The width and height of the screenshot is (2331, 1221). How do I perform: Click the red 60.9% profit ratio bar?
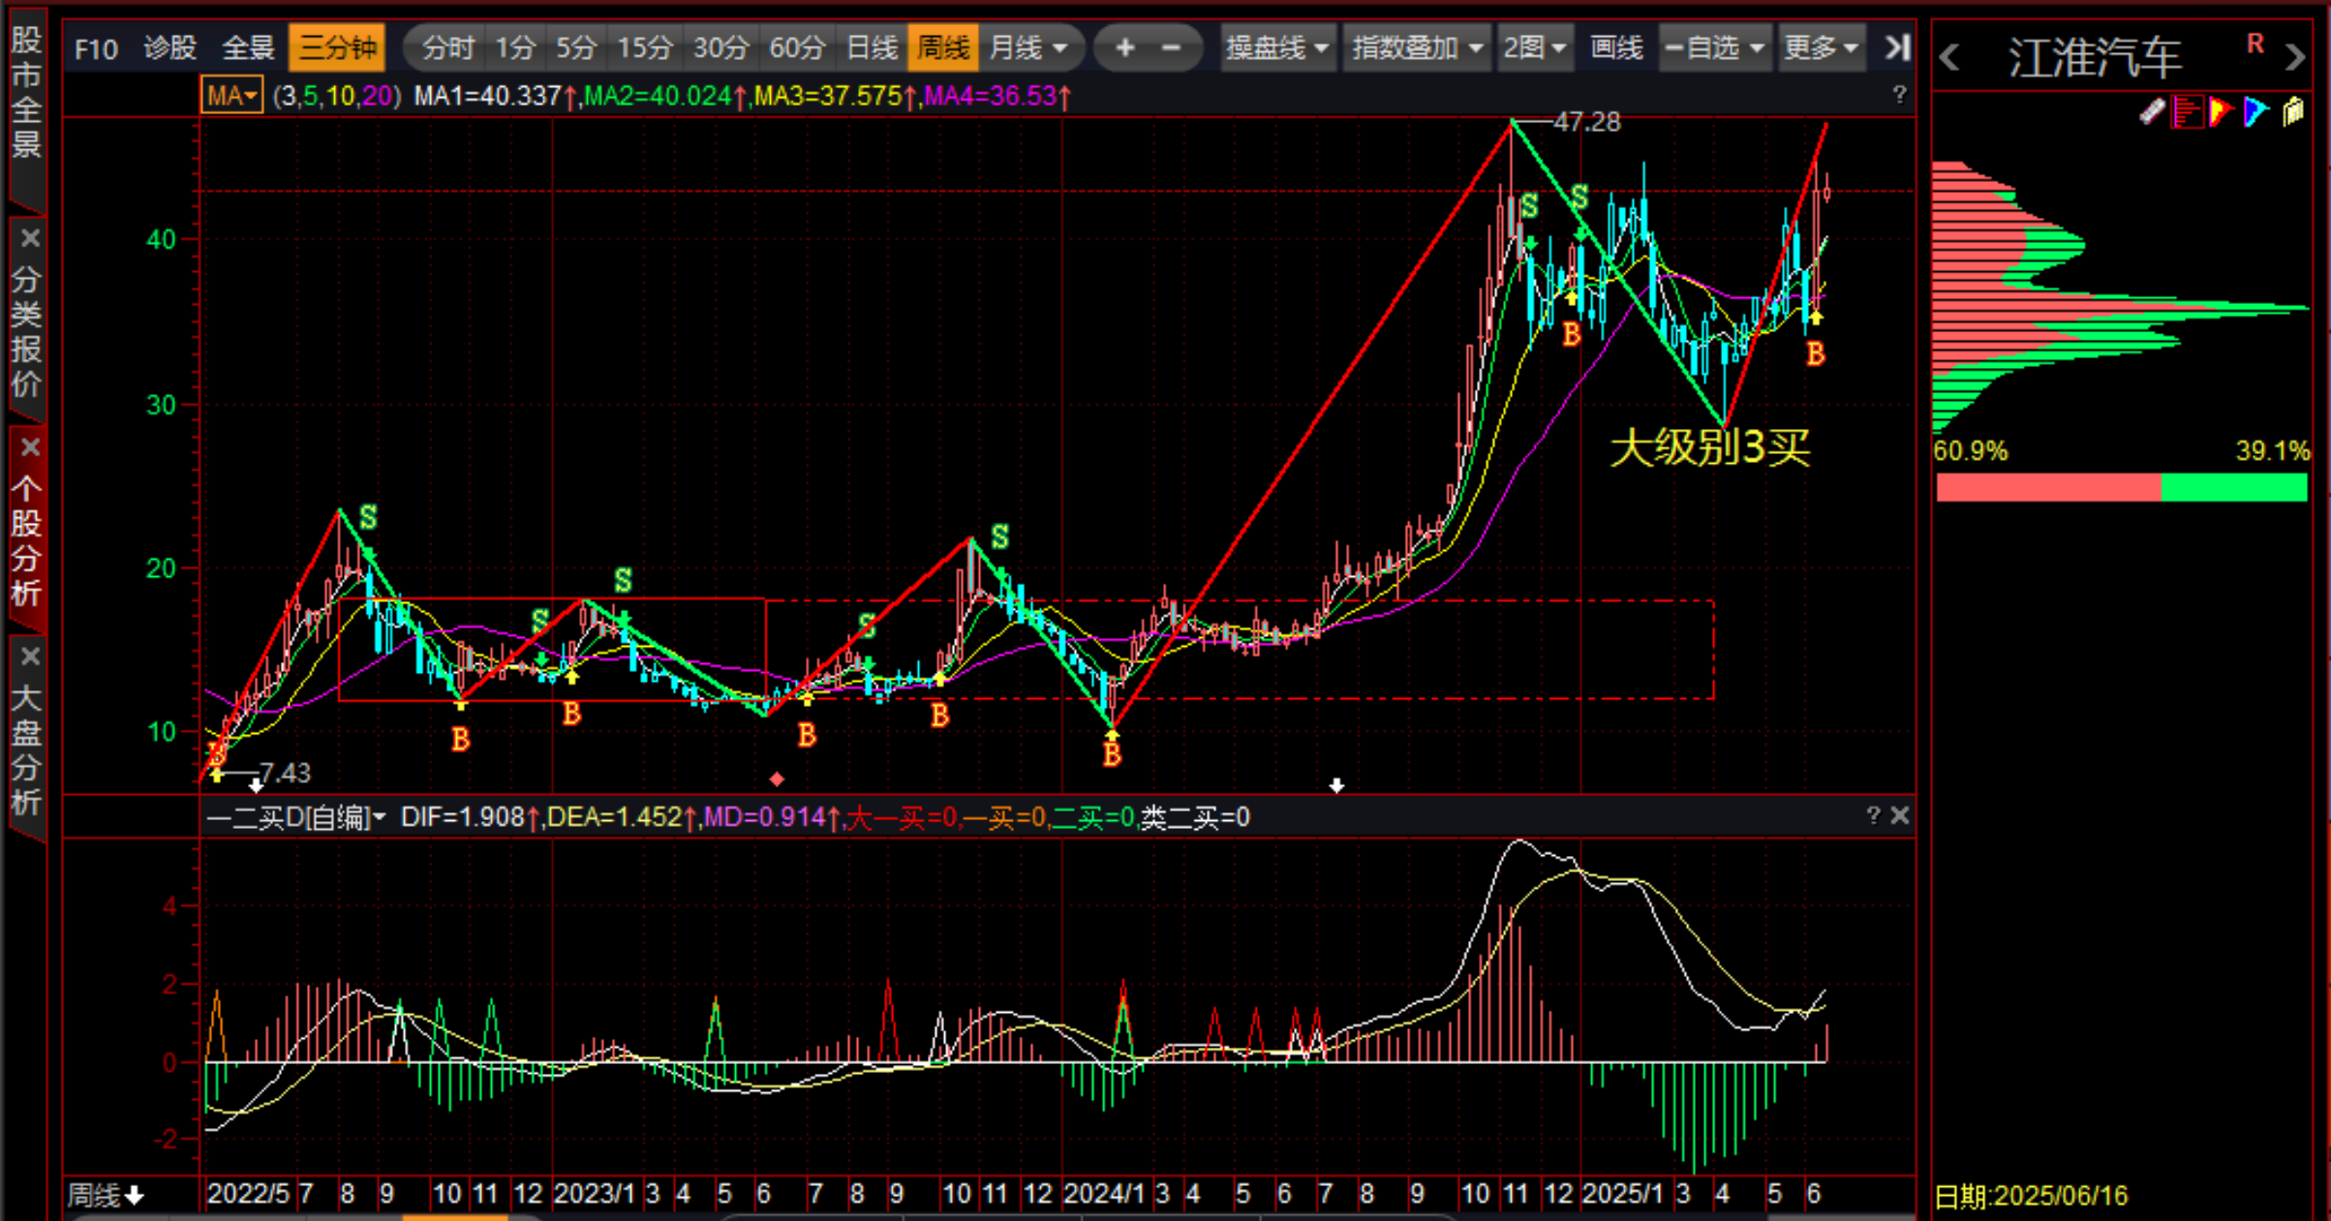[x=2048, y=487]
